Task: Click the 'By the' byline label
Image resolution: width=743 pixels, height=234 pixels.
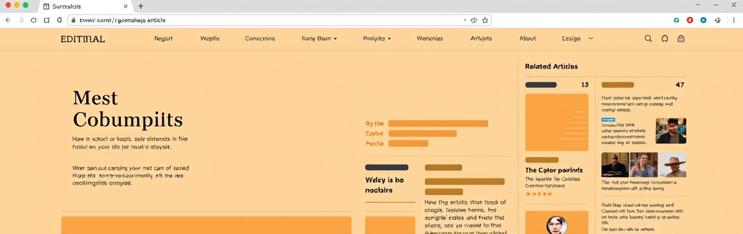Action: [x=375, y=124]
